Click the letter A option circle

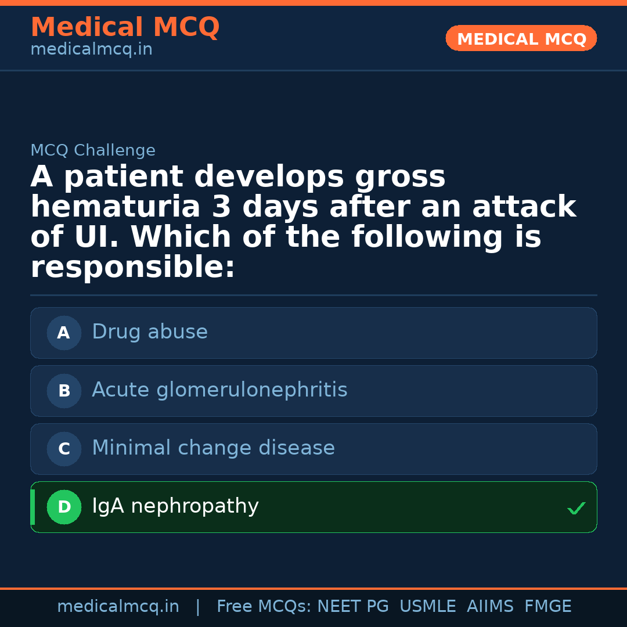(64, 333)
